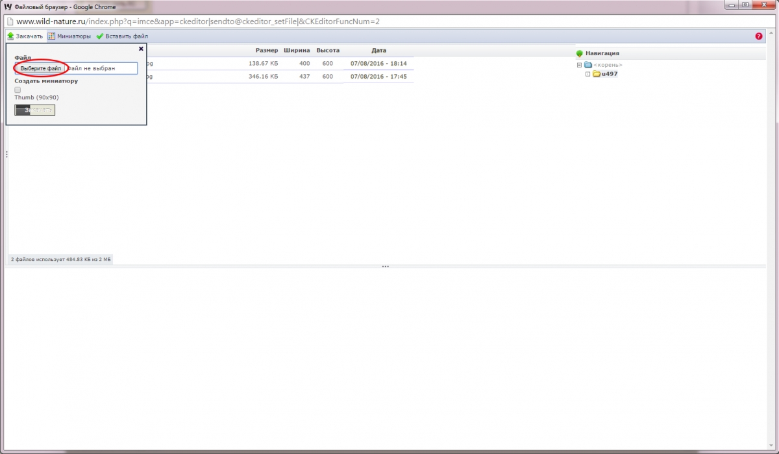Click the green tree Навигация icon

pyautogui.click(x=579, y=53)
